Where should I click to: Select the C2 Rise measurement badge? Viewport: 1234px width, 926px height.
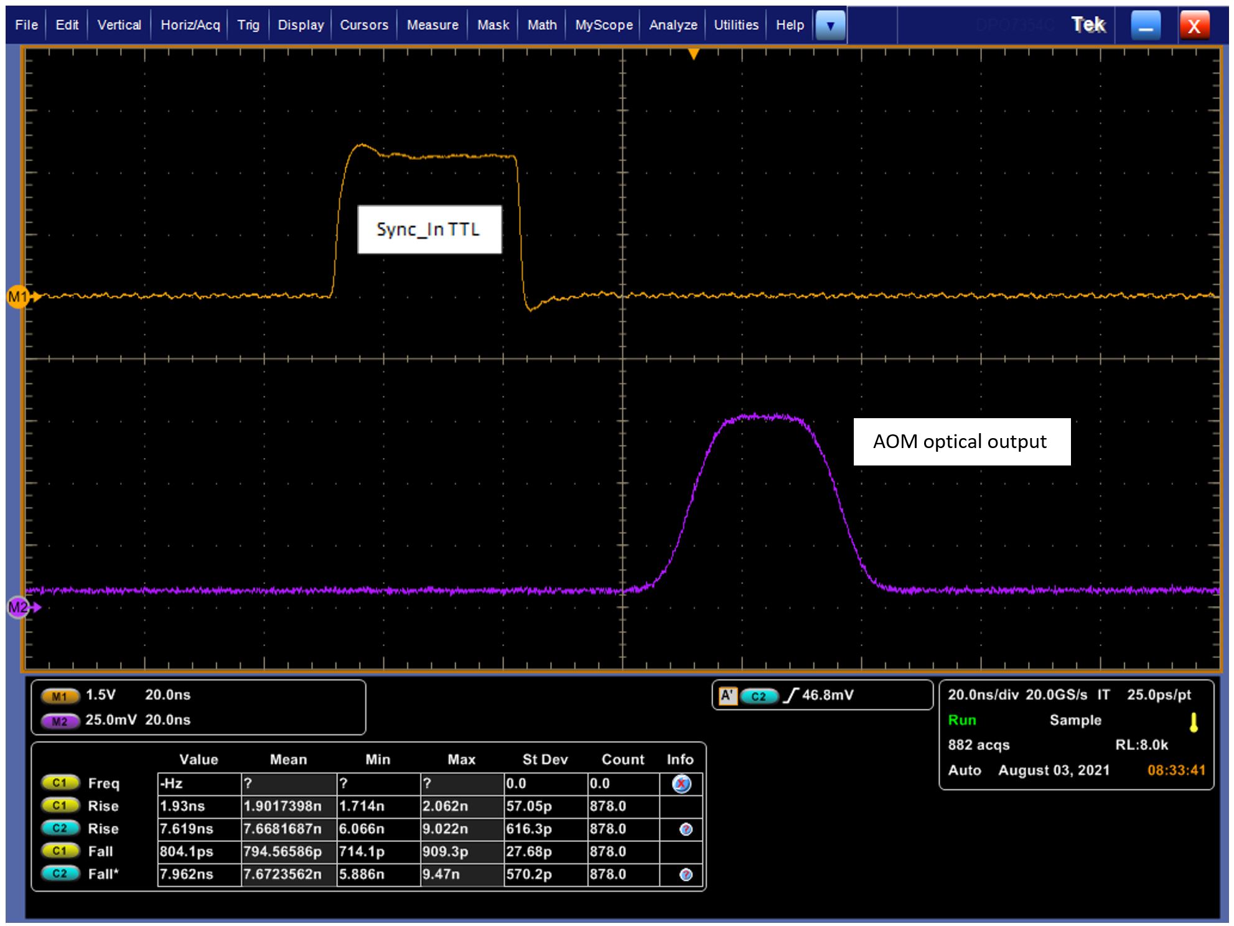point(60,828)
